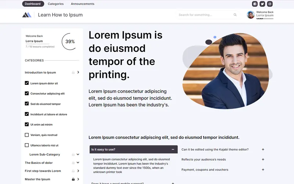
Task: Expand Master the Ipsum chevron
Action: tap(78, 179)
